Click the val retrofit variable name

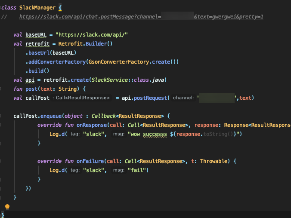tap(37, 44)
